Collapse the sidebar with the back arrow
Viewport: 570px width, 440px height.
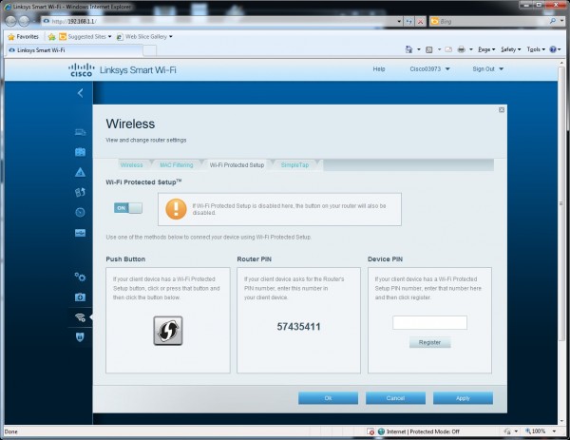point(81,93)
